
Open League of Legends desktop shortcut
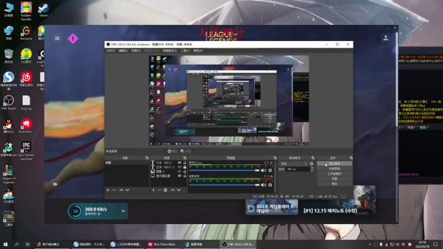8,174
